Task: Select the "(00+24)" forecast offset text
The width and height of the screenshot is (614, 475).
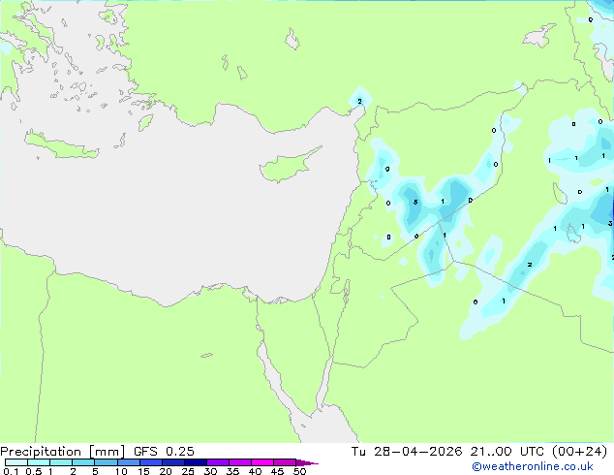Action: coord(579,452)
